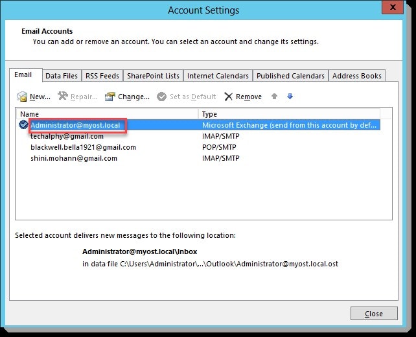This screenshot has width=416, height=337.
Task: Click the Repair... button label
Action: (84, 97)
